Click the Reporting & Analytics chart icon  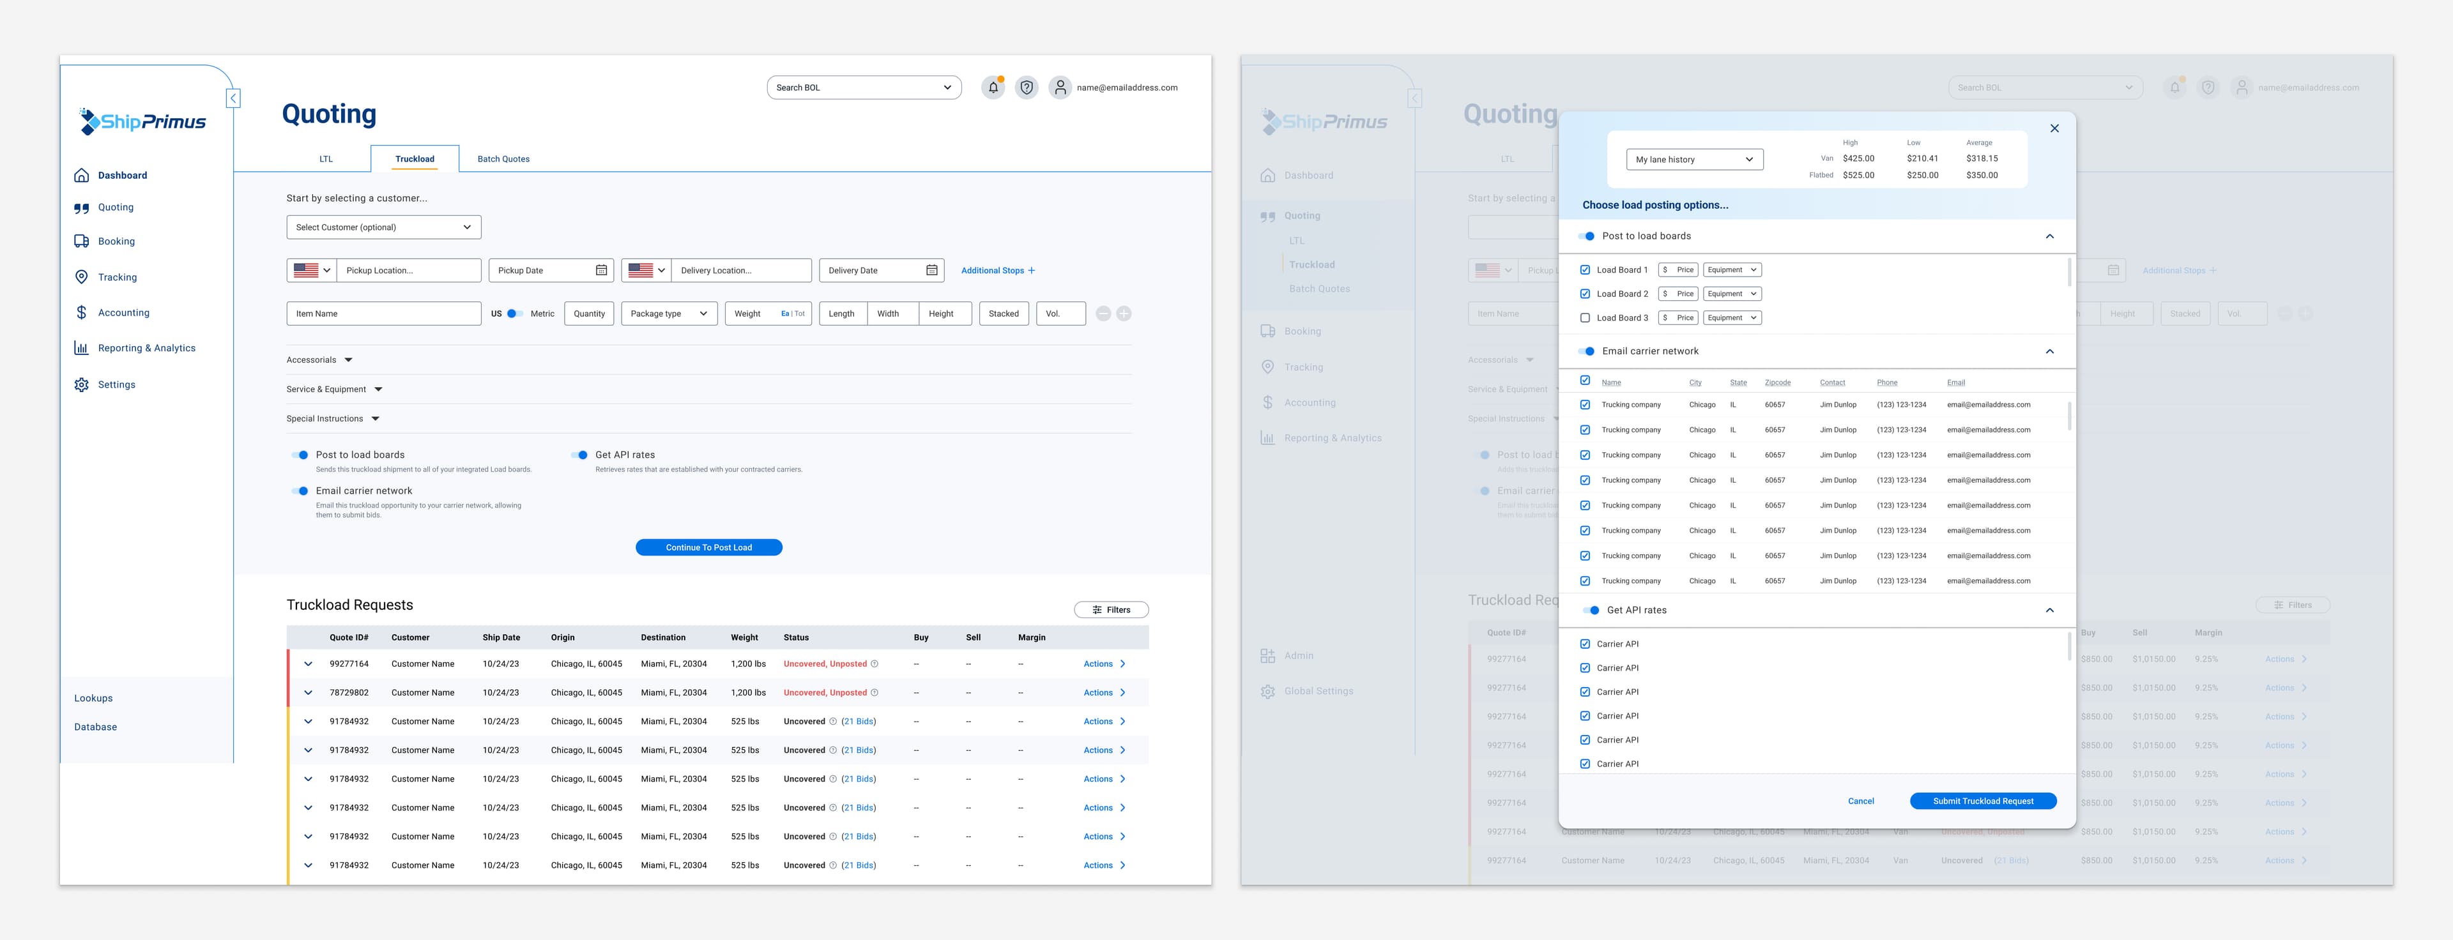[82, 347]
